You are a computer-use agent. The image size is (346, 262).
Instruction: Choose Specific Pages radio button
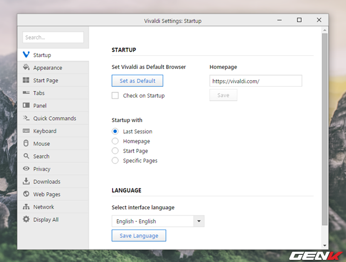pyautogui.click(x=115, y=161)
